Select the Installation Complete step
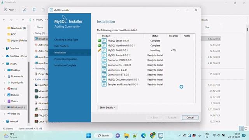 (65, 65)
